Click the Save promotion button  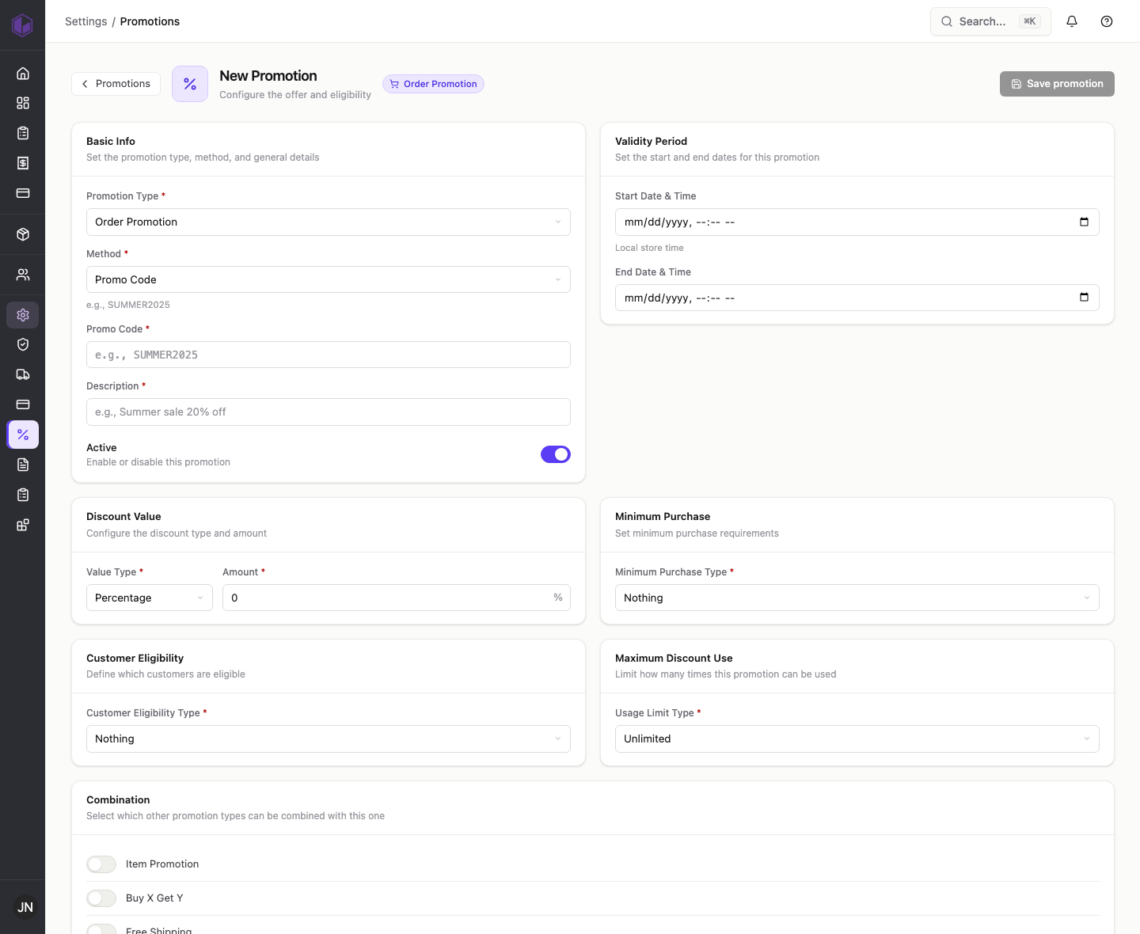[1057, 84]
